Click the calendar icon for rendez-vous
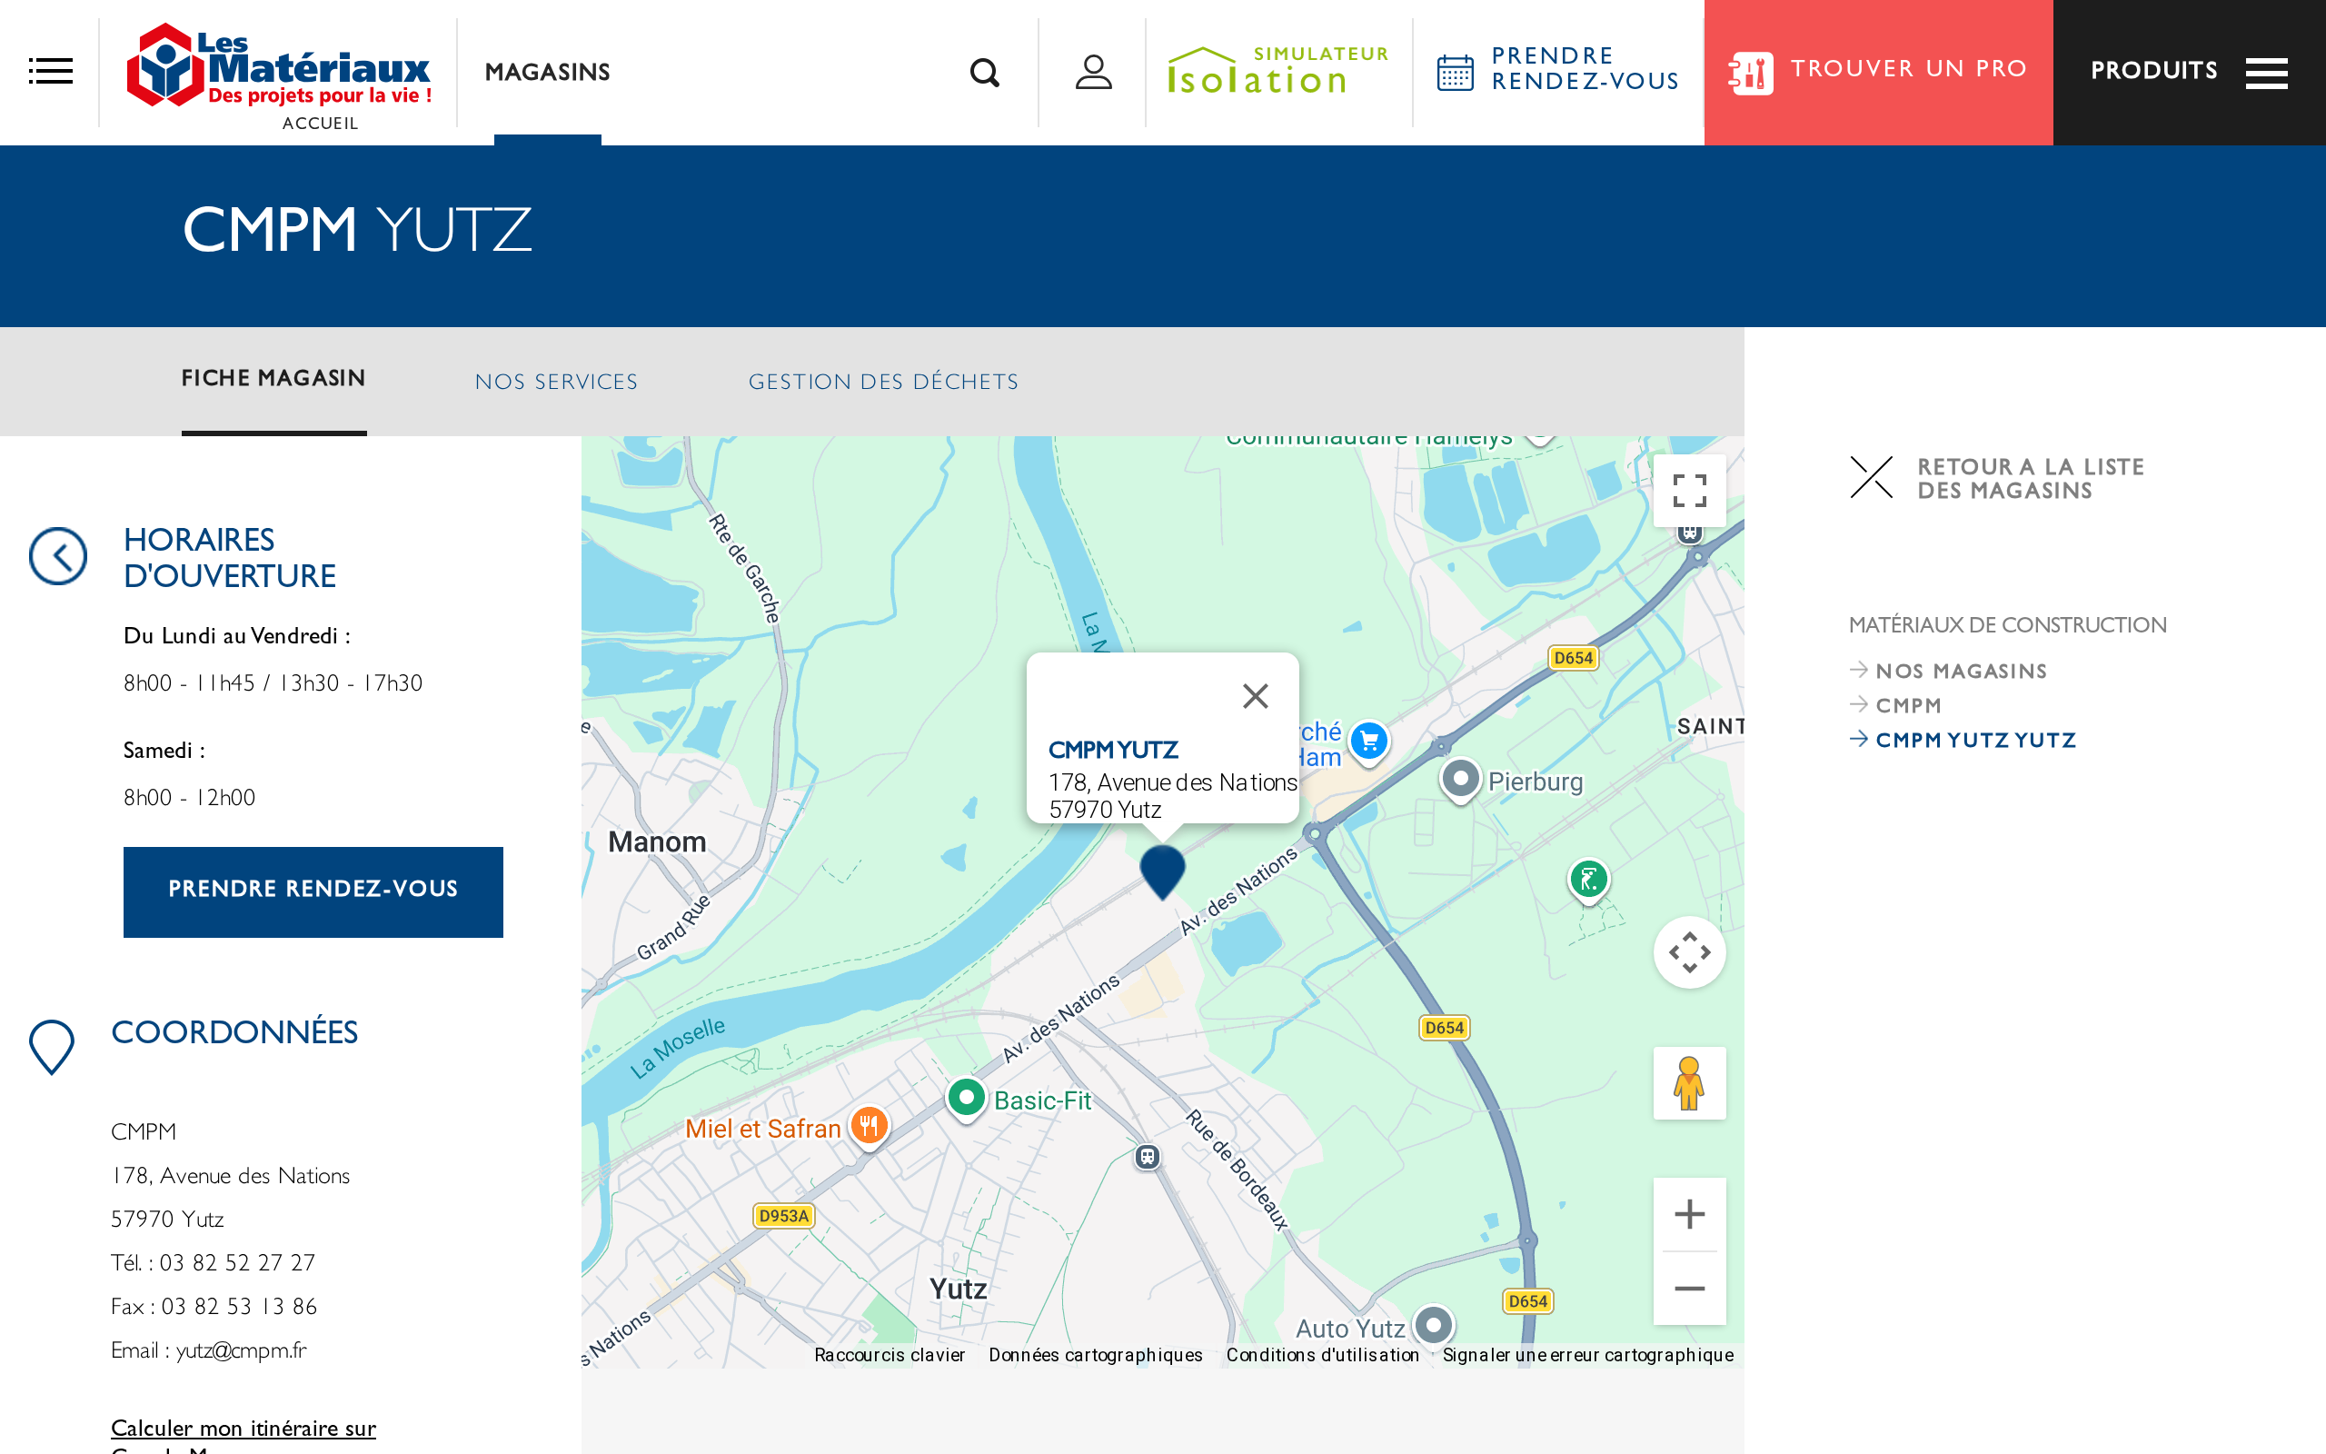The width and height of the screenshot is (2326, 1454). (x=1455, y=72)
